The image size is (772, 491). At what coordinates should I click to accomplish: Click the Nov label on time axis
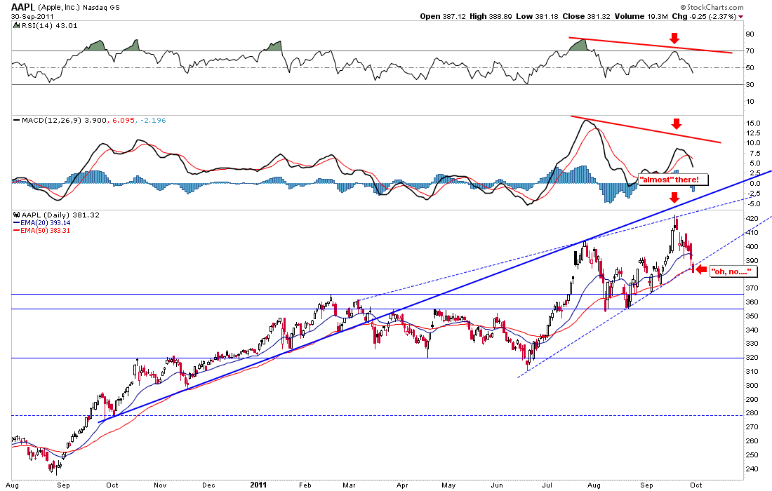tap(160, 485)
